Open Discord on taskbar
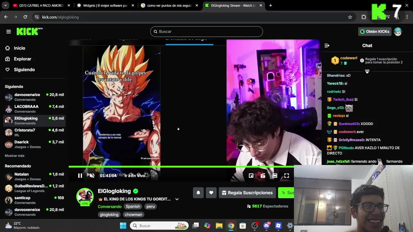This screenshot has width=413, height=232. pos(267,226)
